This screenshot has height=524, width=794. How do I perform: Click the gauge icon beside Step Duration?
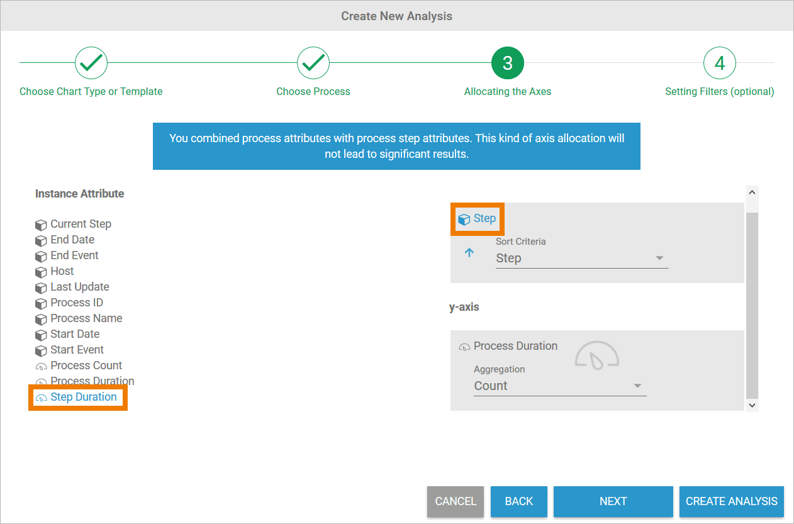click(42, 398)
